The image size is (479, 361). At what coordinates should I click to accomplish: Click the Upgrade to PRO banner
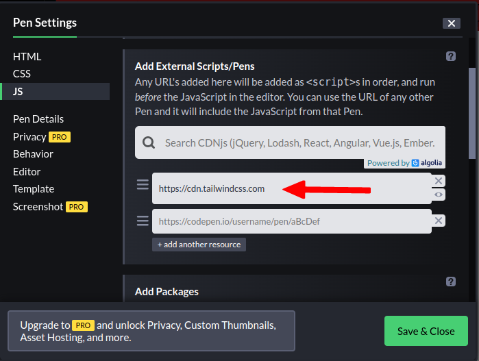coord(151,331)
